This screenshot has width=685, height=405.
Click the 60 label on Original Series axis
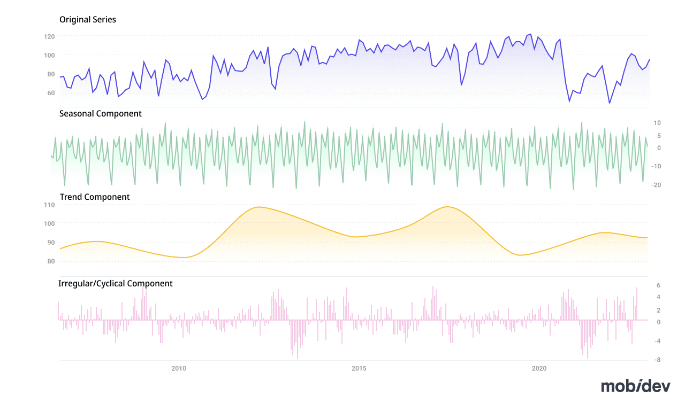click(x=51, y=93)
